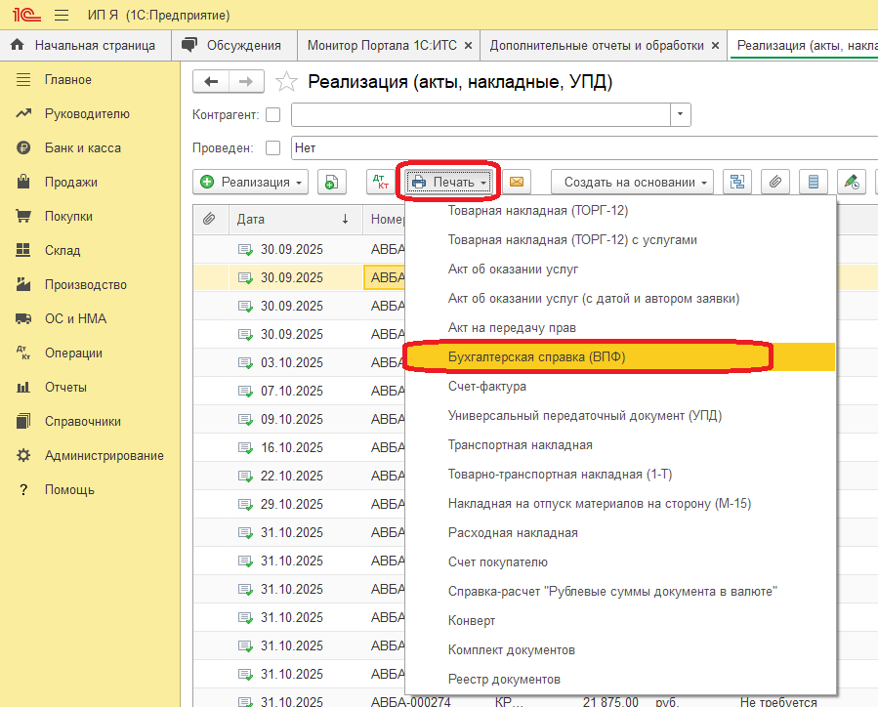Select Бухгалтерская справка (ВПФ) from print menu
878x707 pixels.
pos(536,357)
